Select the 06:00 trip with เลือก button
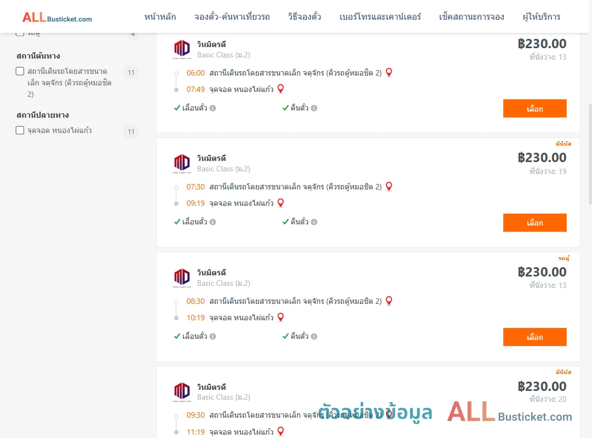 (534, 108)
